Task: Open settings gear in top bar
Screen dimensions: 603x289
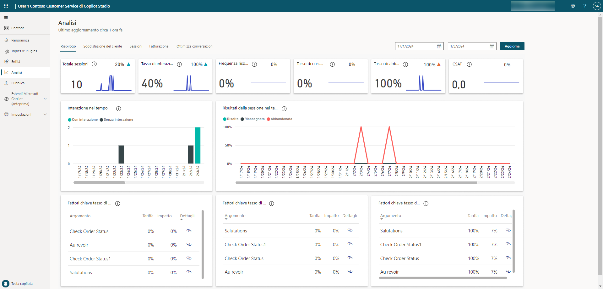Action: 573,6
